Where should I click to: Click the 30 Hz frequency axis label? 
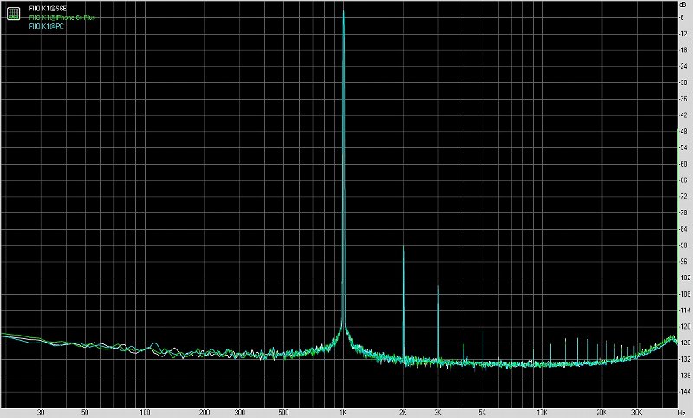(x=42, y=412)
